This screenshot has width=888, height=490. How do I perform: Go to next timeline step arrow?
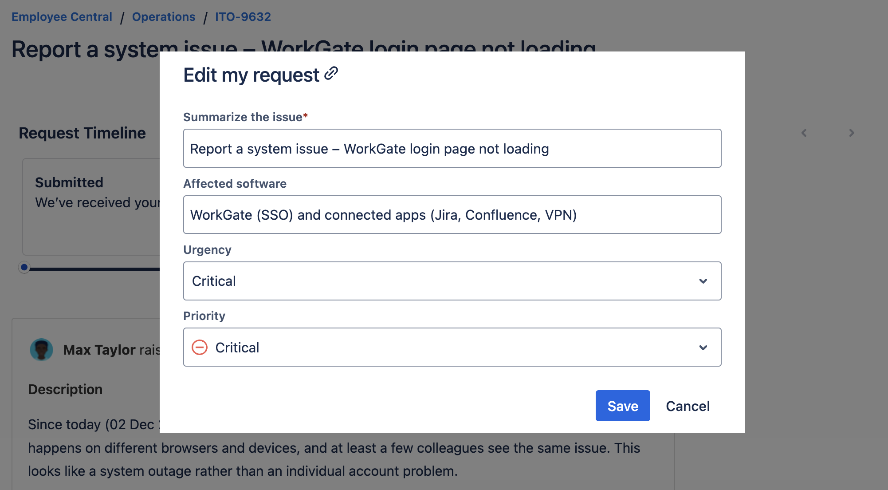(x=851, y=133)
